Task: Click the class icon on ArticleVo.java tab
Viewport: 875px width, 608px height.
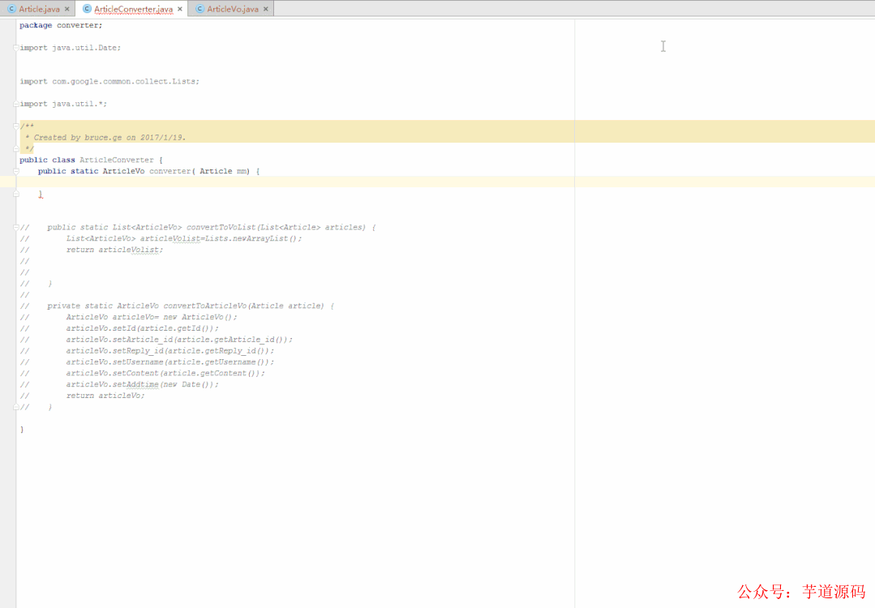Action: coord(199,9)
